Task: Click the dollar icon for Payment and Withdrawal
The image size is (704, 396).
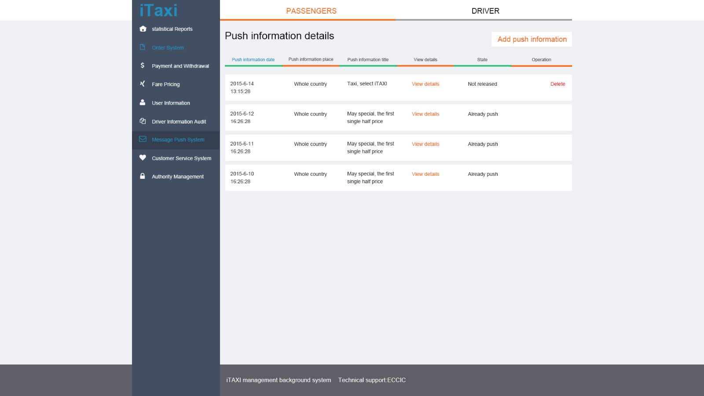Action: click(143, 65)
